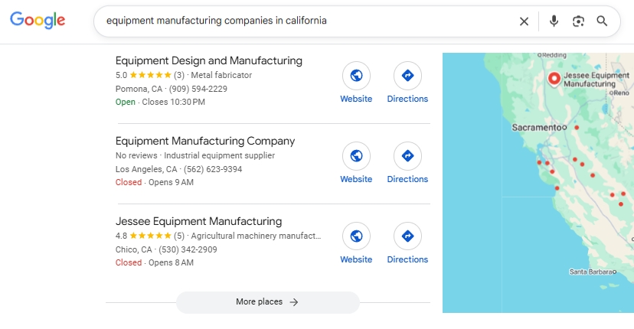Click into the search query field
Viewport: 634px width, 329px height.
click(x=306, y=21)
